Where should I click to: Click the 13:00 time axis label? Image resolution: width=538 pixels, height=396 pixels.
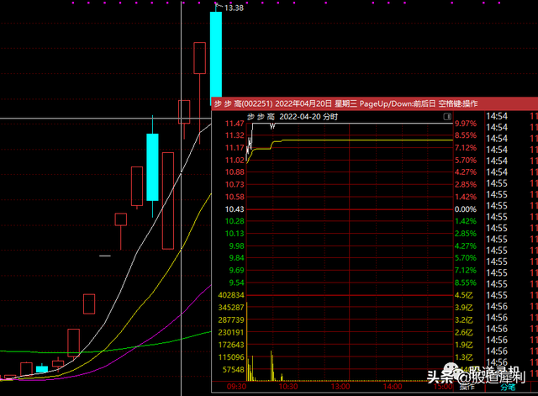pos(340,387)
